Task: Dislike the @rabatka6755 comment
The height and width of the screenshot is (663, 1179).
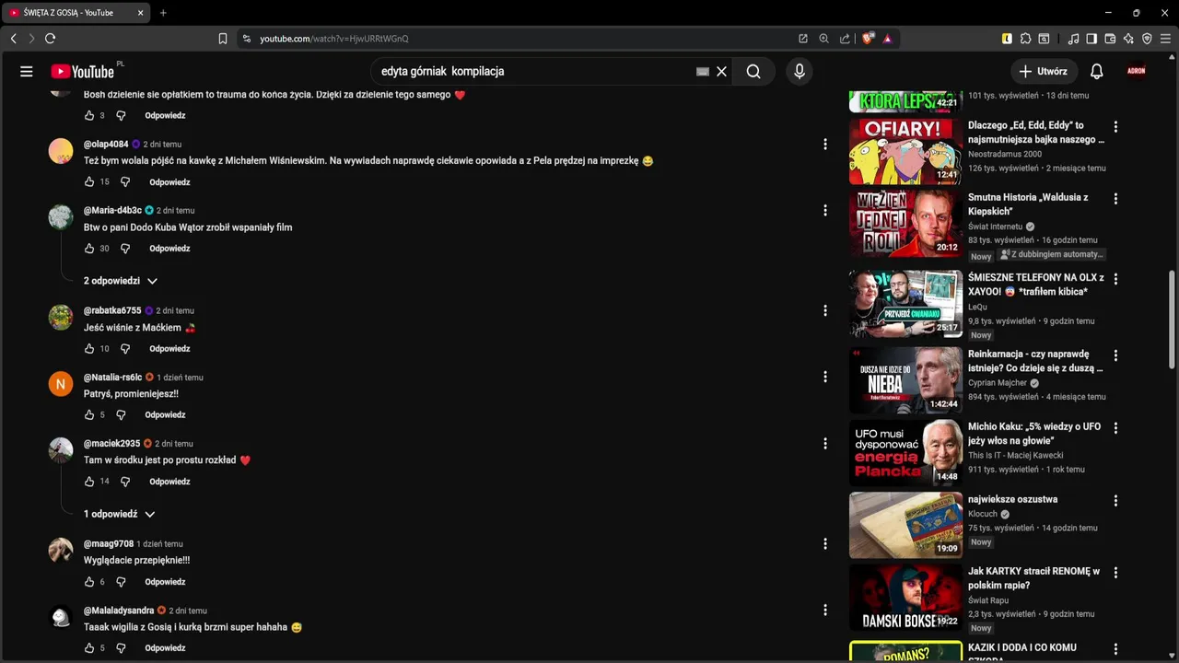Action: [x=125, y=349]
